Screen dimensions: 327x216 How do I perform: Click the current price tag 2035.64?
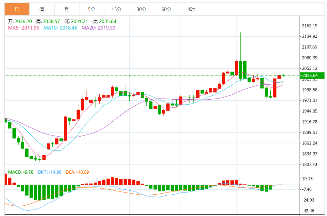pyautogui.click(x=312, y=75)
